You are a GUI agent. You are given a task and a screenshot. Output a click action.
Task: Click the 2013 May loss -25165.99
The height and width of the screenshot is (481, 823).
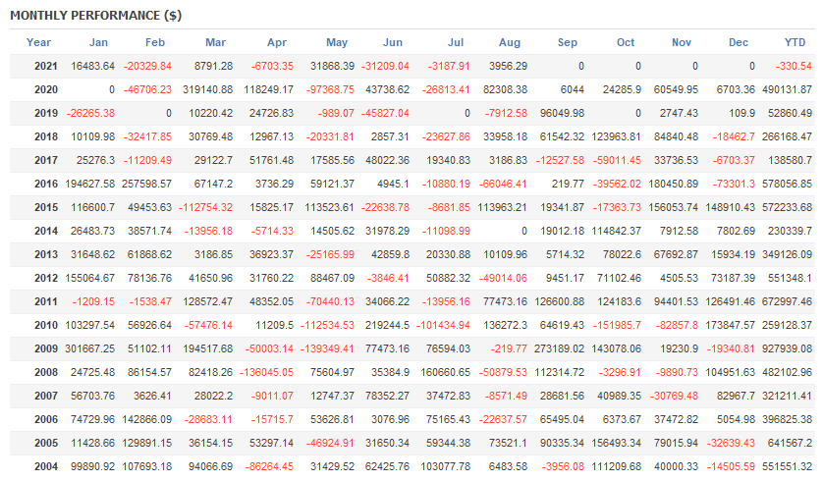pos(322,254)
